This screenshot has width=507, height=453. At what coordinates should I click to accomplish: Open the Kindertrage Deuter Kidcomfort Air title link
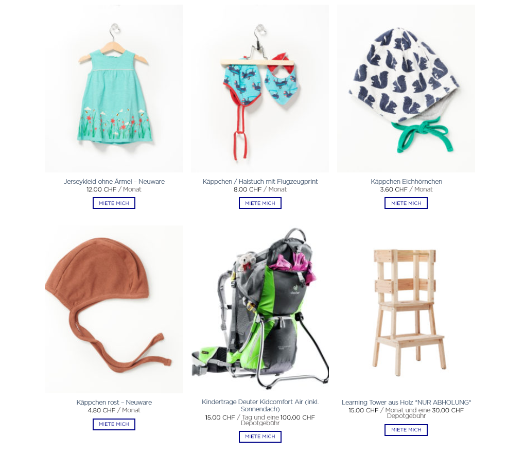(x=260, y=405)
